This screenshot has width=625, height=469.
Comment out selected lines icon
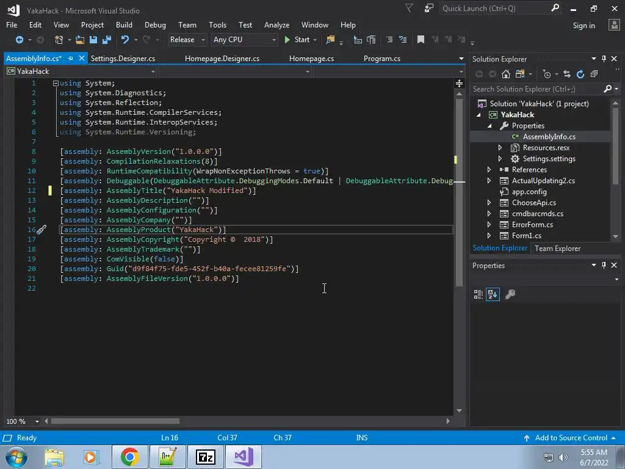click(x=389, y=40)
